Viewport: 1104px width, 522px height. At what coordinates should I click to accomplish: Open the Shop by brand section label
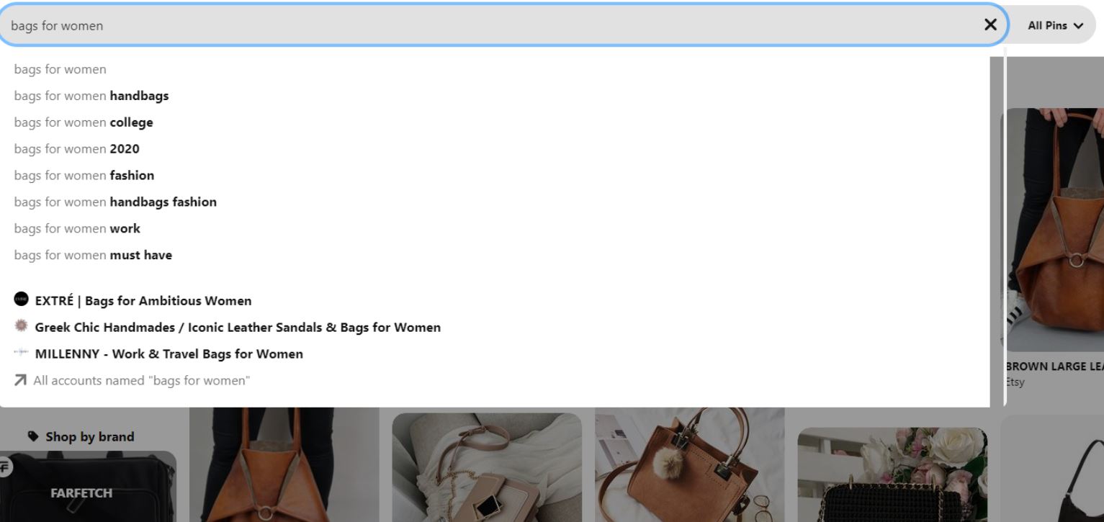pyautogui.click(x=89, y=437)
